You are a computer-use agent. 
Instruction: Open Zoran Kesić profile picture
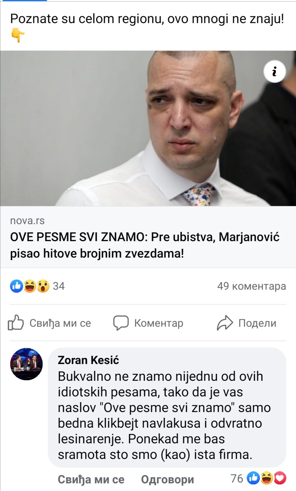tap(26, 364)
